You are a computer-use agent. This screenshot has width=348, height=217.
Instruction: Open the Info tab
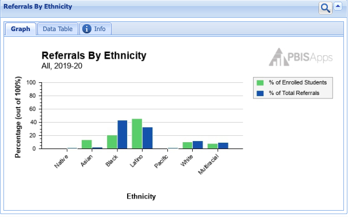coord(95,29)
